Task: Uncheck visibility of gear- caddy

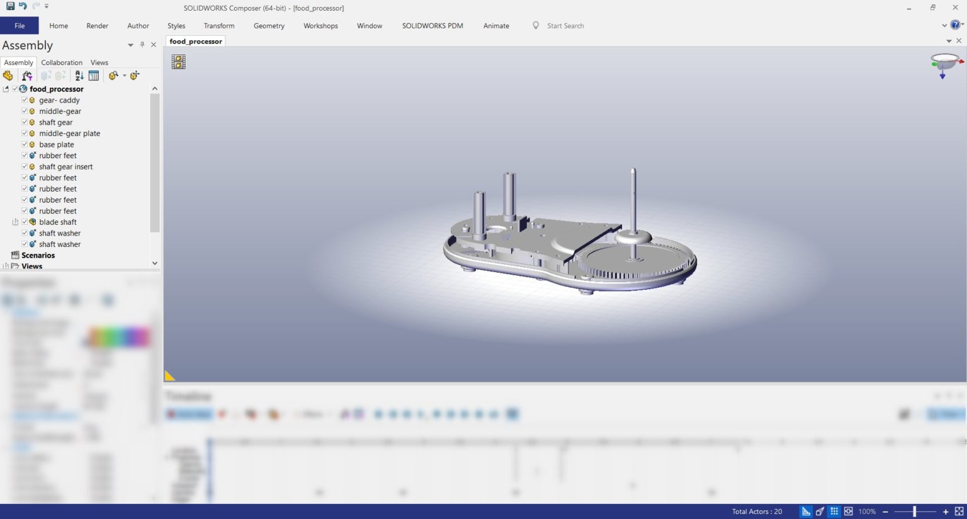Action: tap(25, 100)
